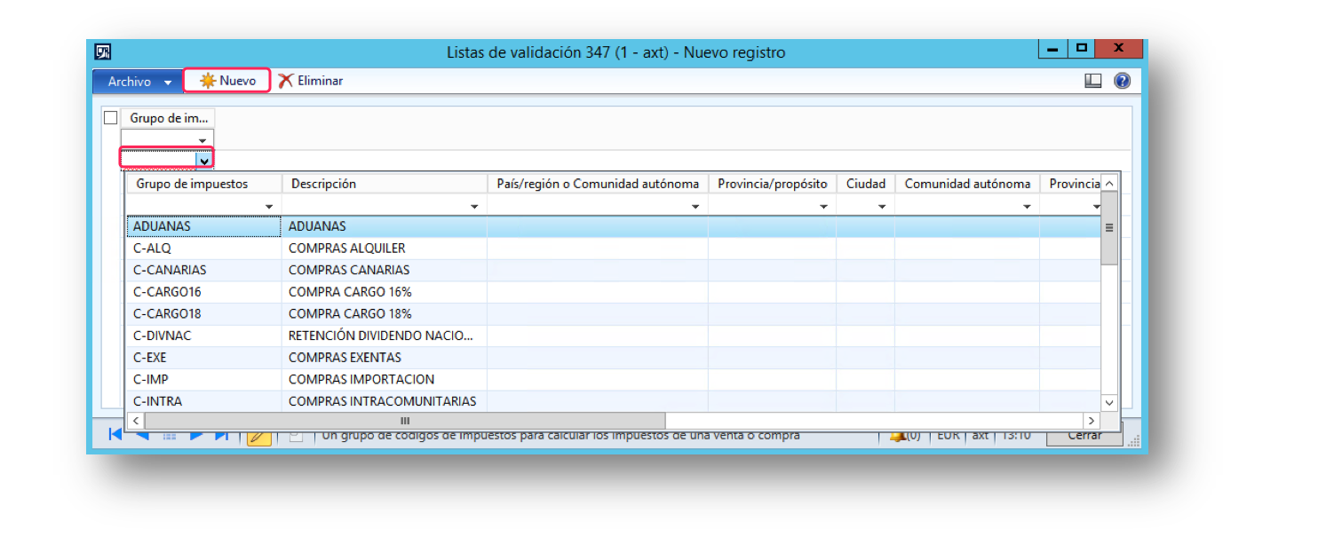The image size is (1342, 537).
Task: Toggle the yellow edit pencil in status bar
Action: tap(258, 436)
